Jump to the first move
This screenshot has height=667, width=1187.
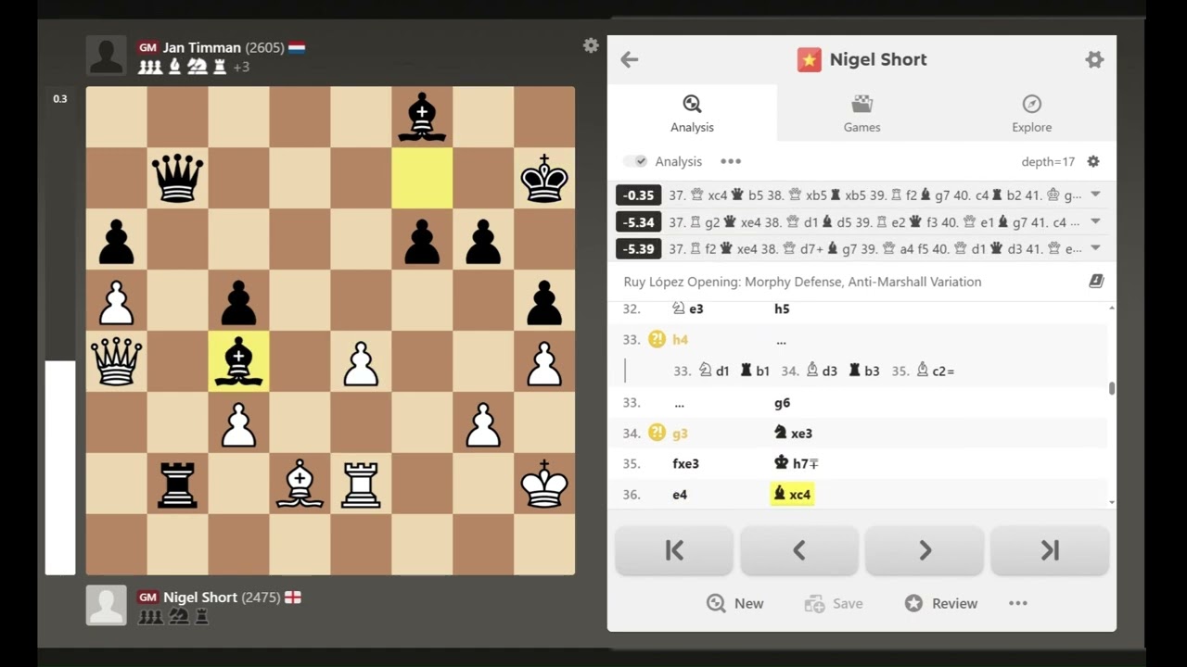[674, 550]
